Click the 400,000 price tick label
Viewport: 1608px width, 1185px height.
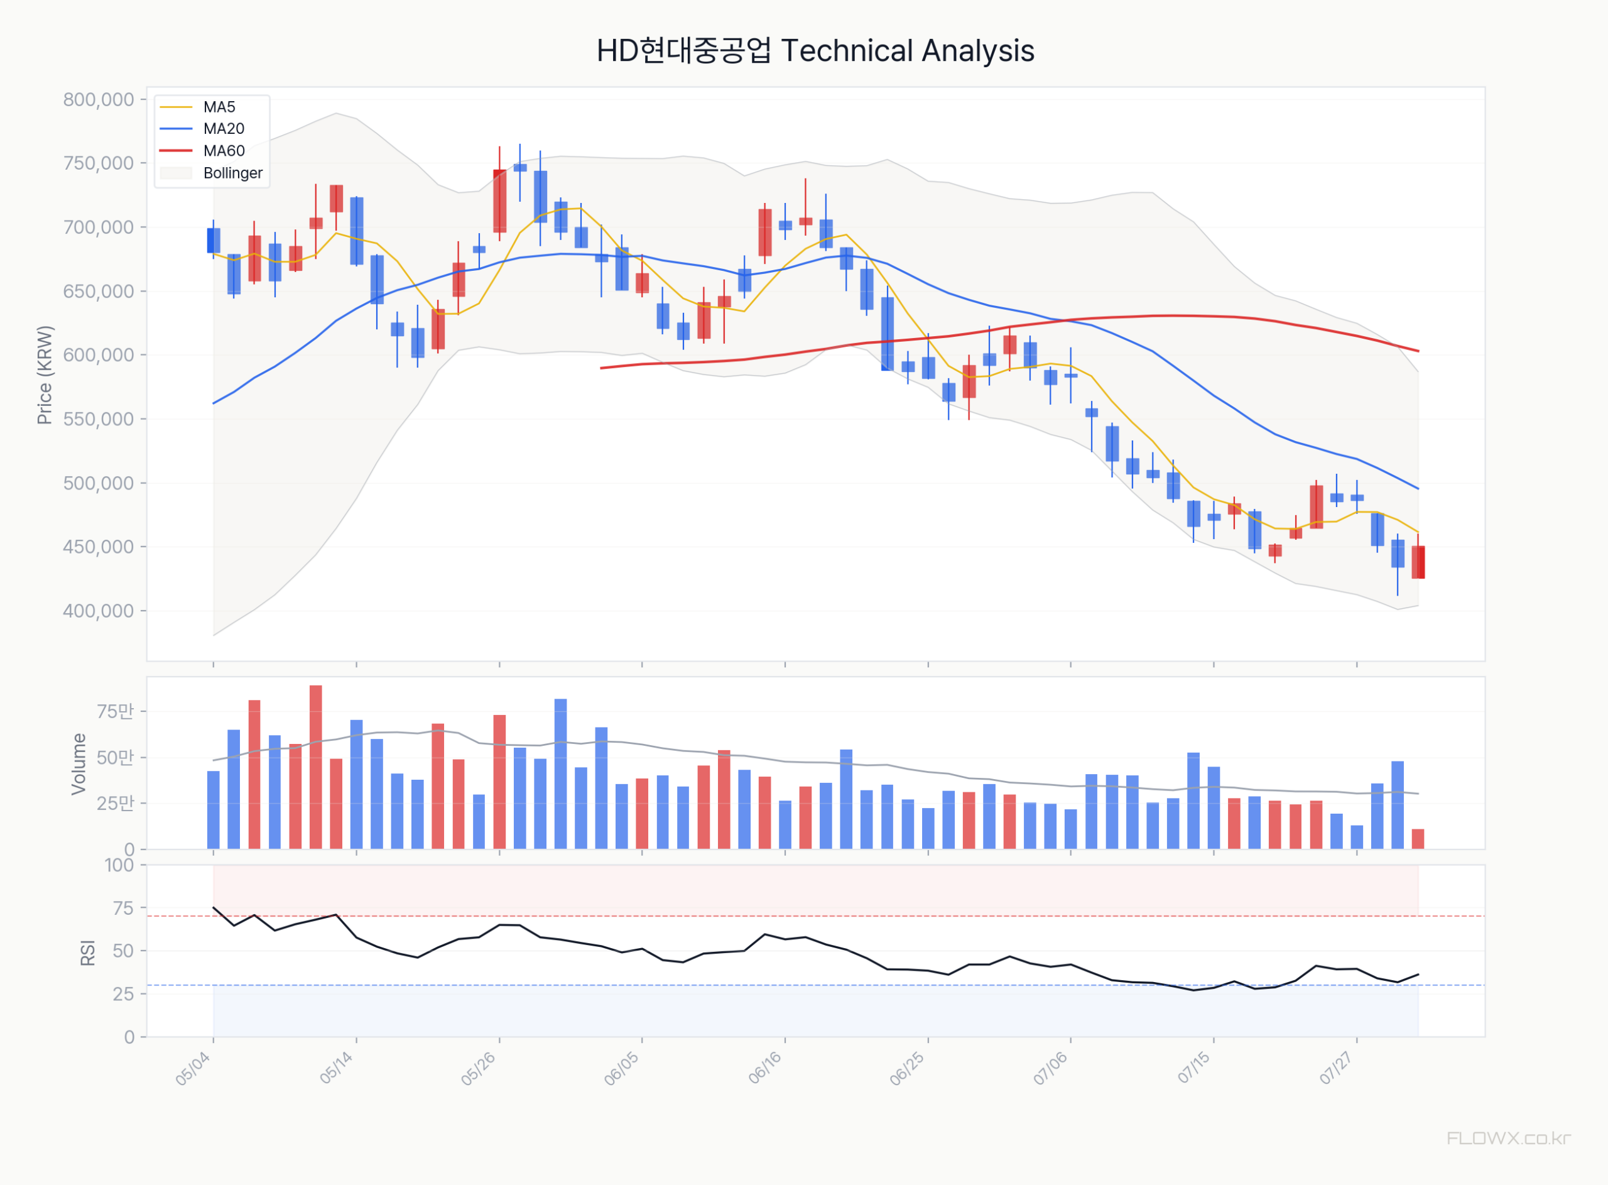[99, 611]
